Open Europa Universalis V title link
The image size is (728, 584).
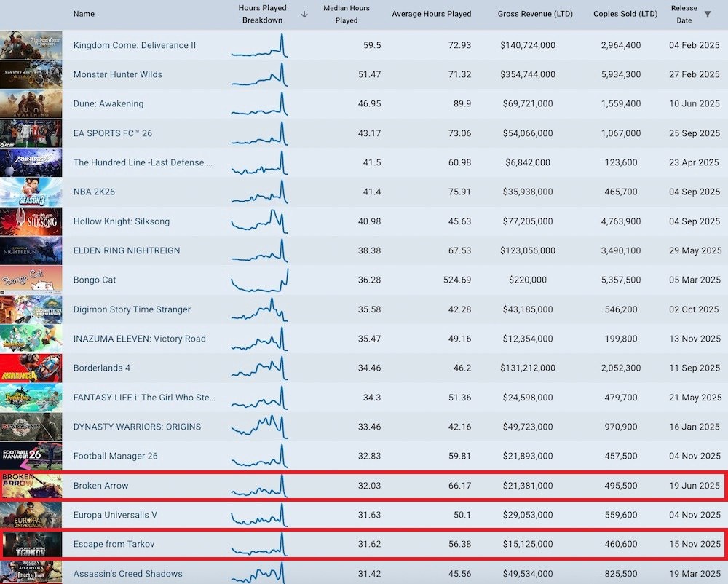[x=115, y=515]
